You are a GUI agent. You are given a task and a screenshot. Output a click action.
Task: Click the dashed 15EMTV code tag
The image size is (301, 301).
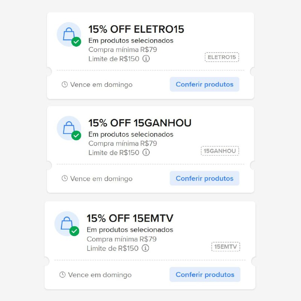pyautogui.click(x=225, y=247)
